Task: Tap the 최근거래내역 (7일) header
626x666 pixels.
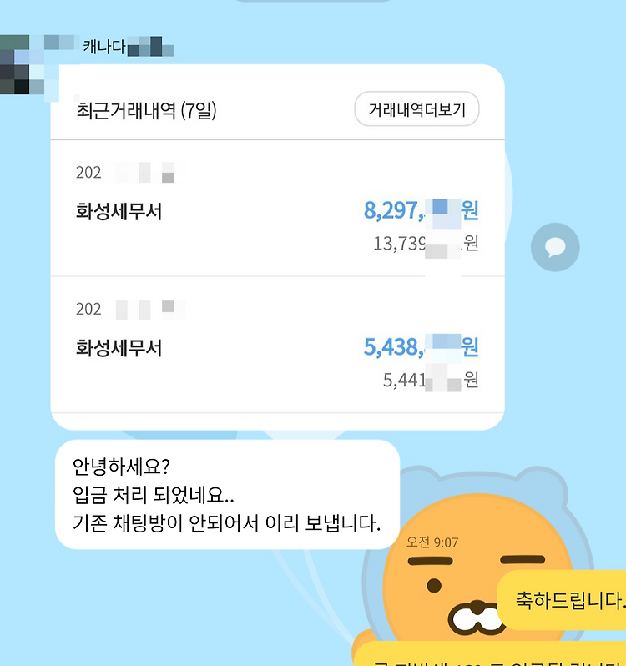Action: pyautogui.click(x=146, y=110)
